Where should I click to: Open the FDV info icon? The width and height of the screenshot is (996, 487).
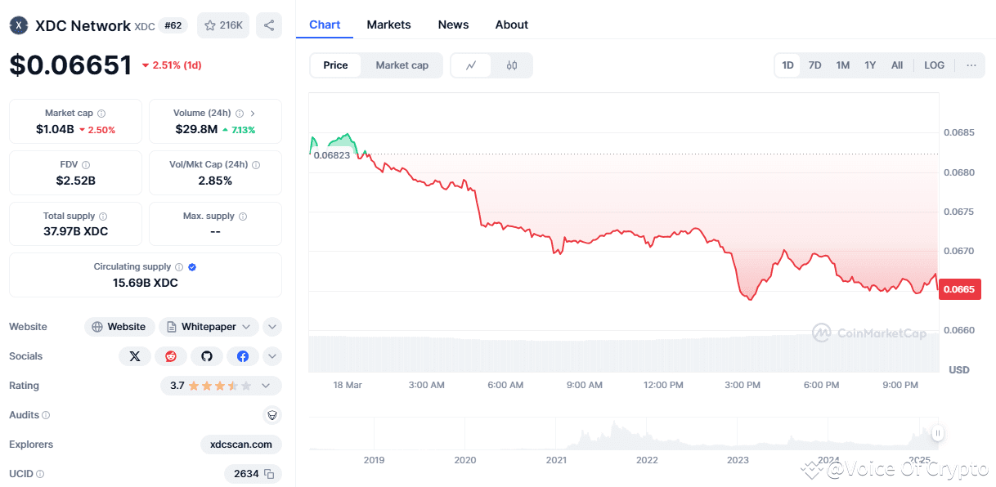coord(86,165)
